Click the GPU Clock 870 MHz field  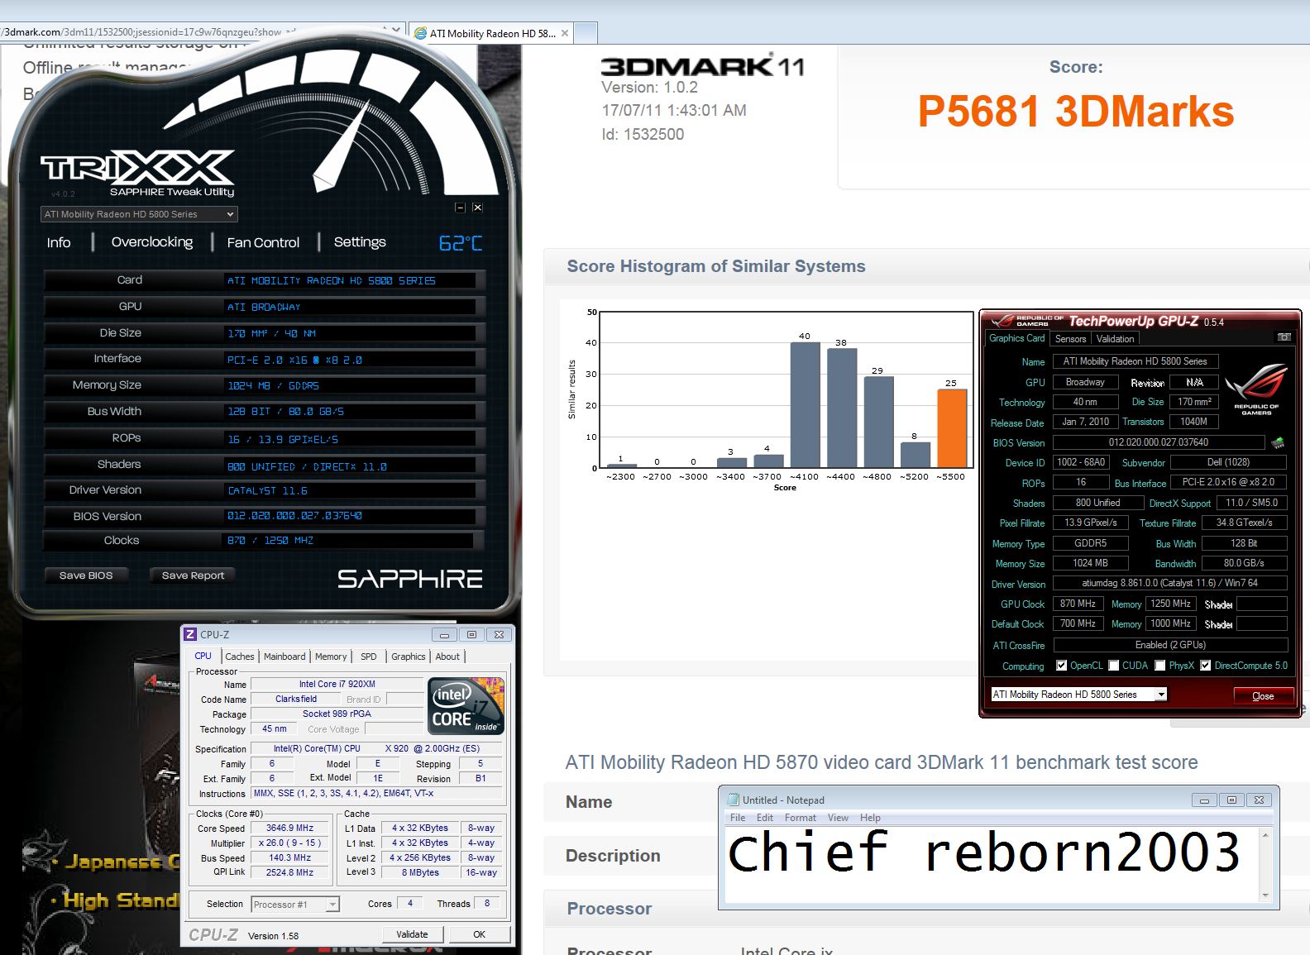click(x=1078, y=604)
